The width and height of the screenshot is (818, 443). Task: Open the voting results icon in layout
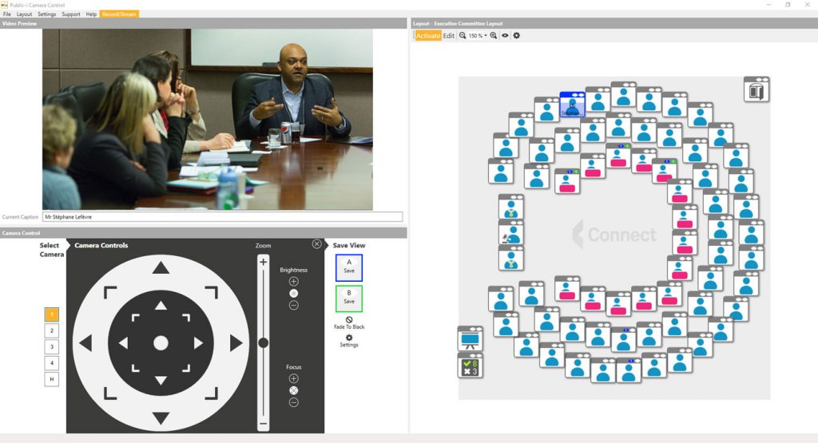[470, 366]
